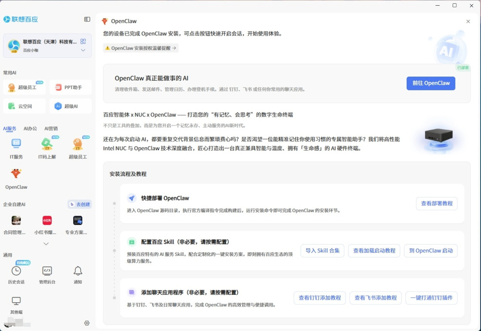Click the blue 前往 OpenClaw button
This screenshot has width=481, height=331.
tap(430, 83)
